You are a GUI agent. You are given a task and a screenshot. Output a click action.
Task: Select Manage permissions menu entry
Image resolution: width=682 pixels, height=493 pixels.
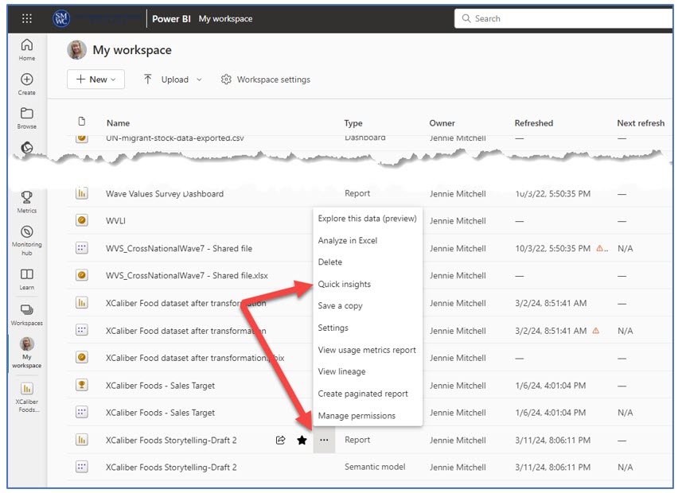pyautogui.click(x=357, y=416)
